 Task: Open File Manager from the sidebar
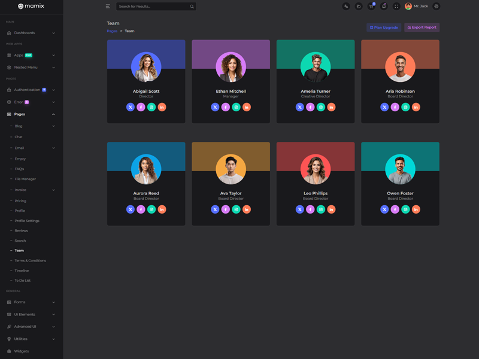(x=25, y=179)
